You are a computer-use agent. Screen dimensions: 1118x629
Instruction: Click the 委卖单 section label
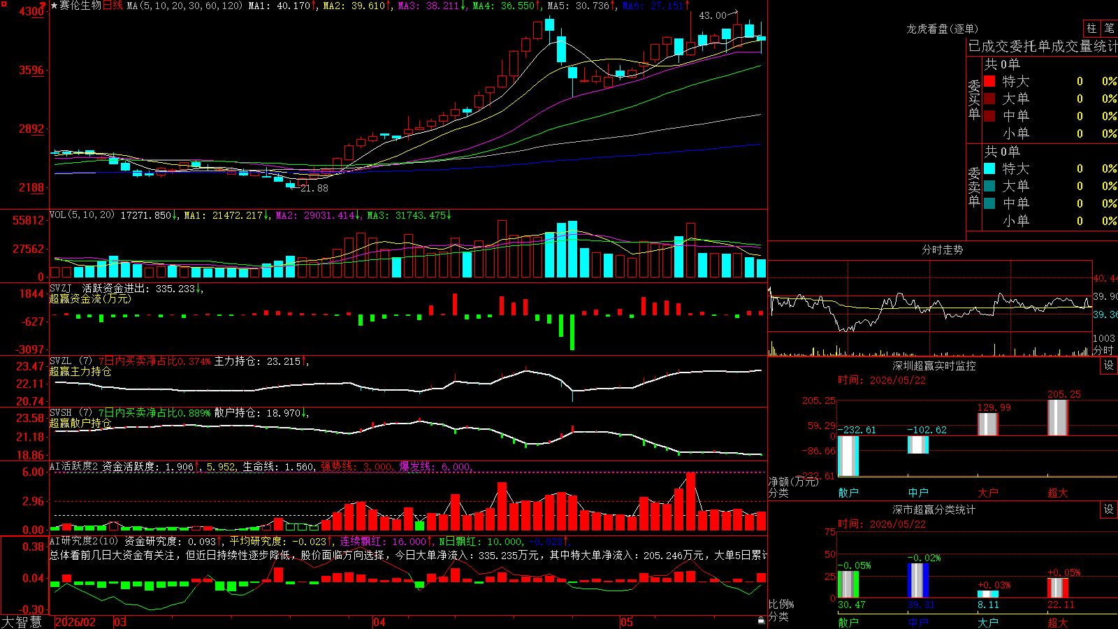click(x=974, y=187)
